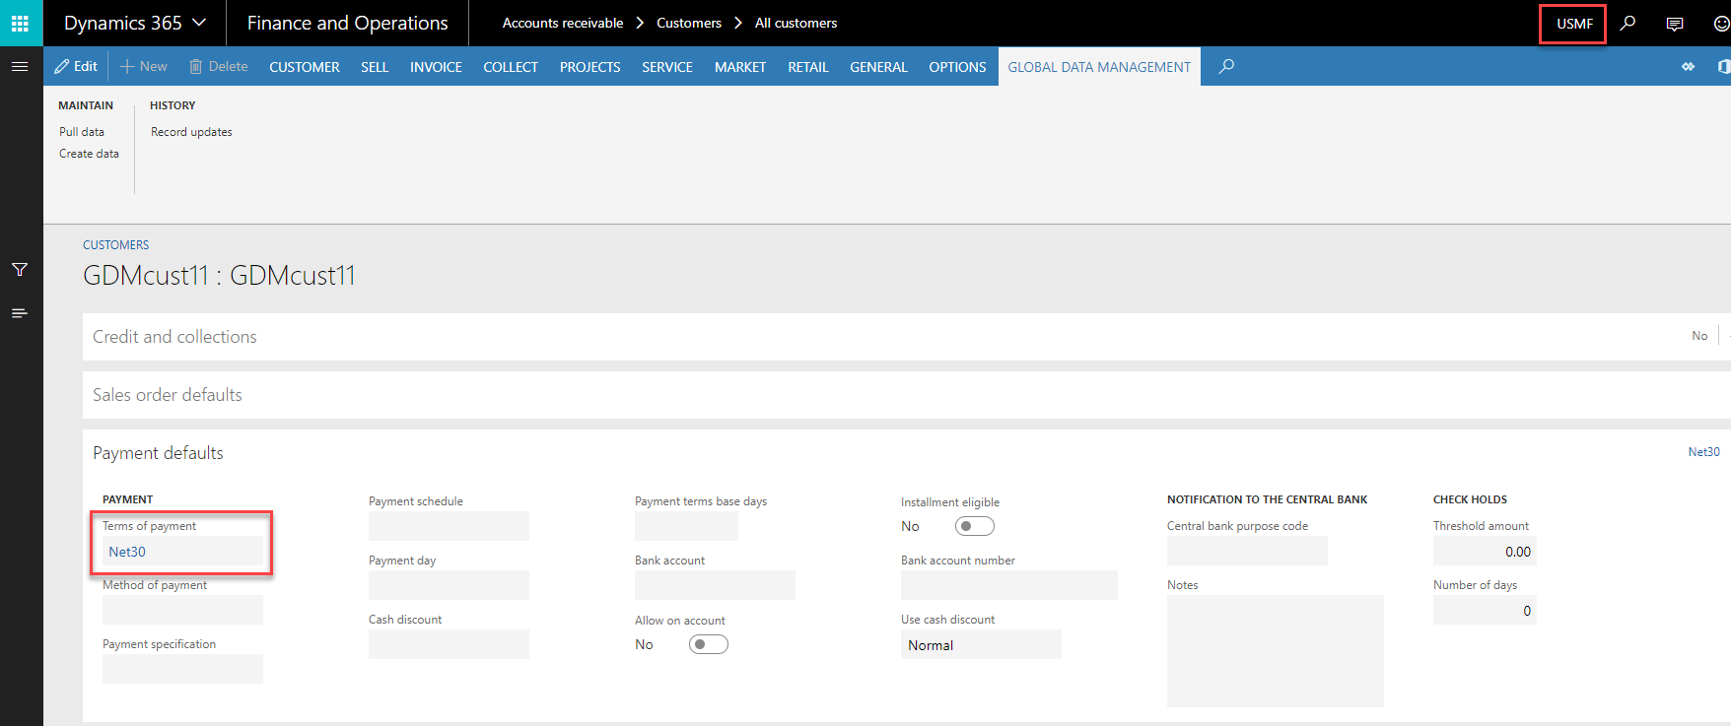Click the action pane search magnifier

pyautogui.click(x=1226, y=66)
